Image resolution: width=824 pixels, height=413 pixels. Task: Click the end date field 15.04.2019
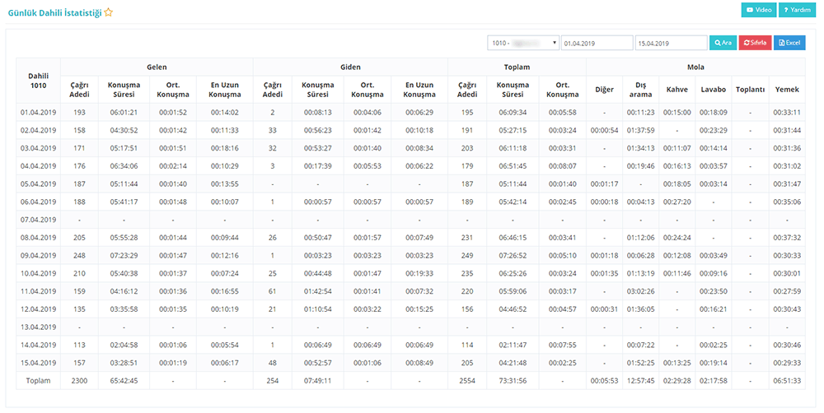670,43
